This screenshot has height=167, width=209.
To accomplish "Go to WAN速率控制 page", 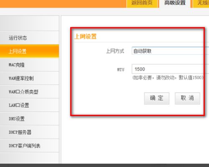I will (29, 78).
